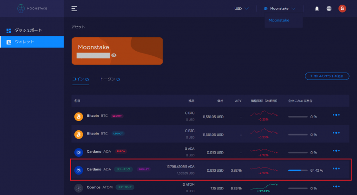Image resolution: width=357 pixels, height=195 pixels.
Task: Click the LEGACY badge on Bitcoin
Action: click(x=118, y=134)
